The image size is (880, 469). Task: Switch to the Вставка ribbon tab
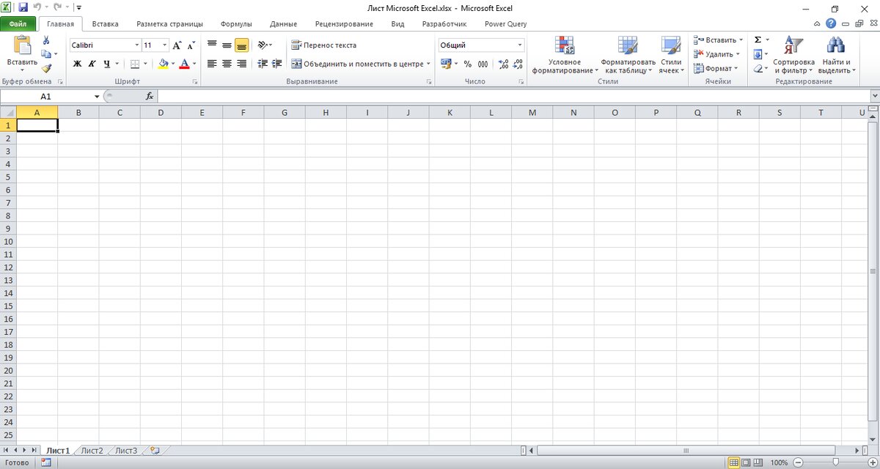coord(105,23)
